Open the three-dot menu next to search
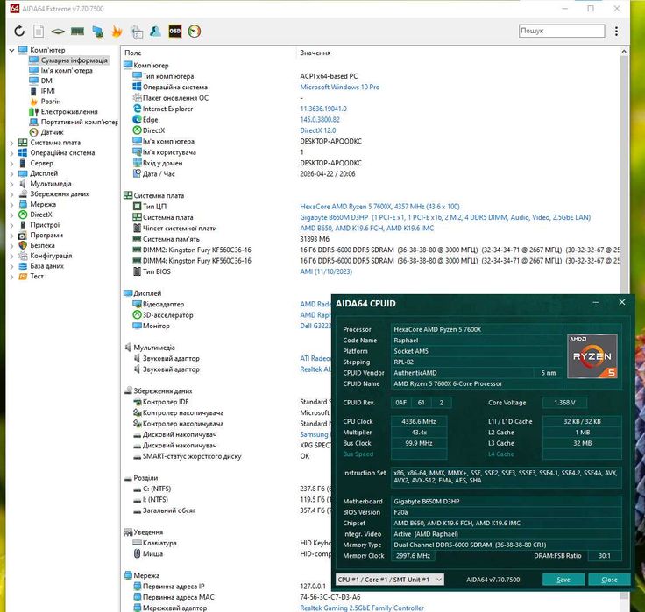This screenshot has height=612, width=645. 616,32
